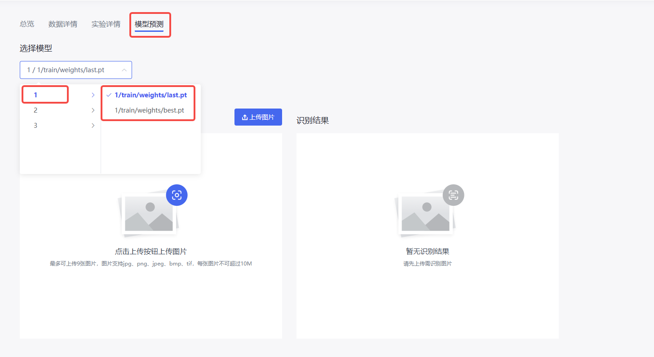Select experiment 2 in cascader list

pyautogui.click(x=36, y=110)
